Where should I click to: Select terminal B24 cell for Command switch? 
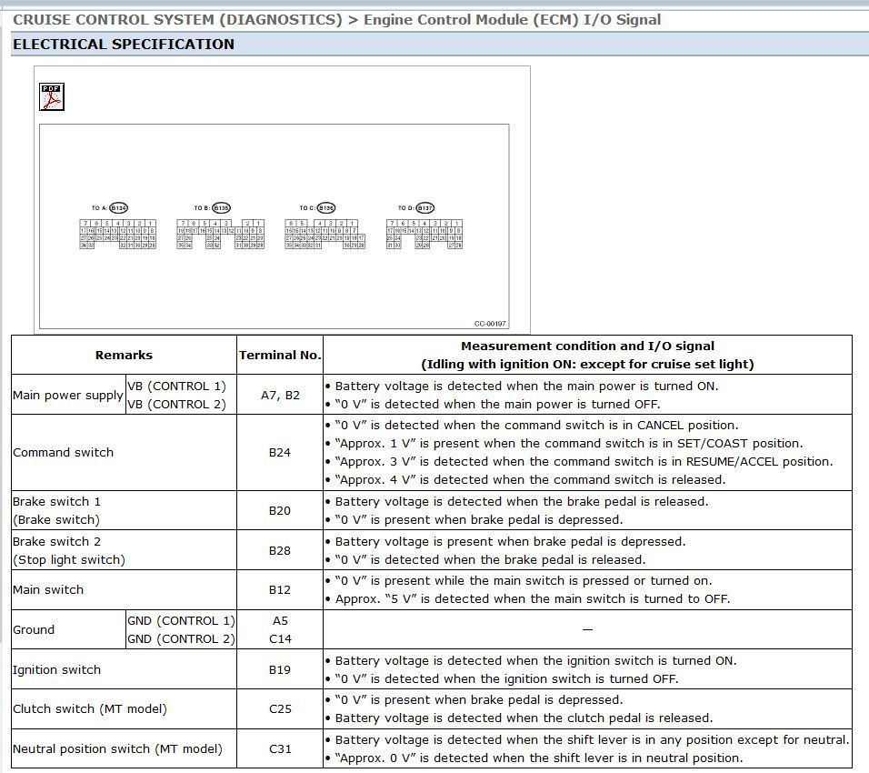tap(280, 452)
